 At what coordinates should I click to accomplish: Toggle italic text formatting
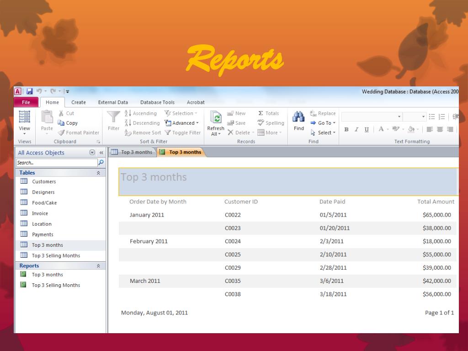[x=356, y=130]
